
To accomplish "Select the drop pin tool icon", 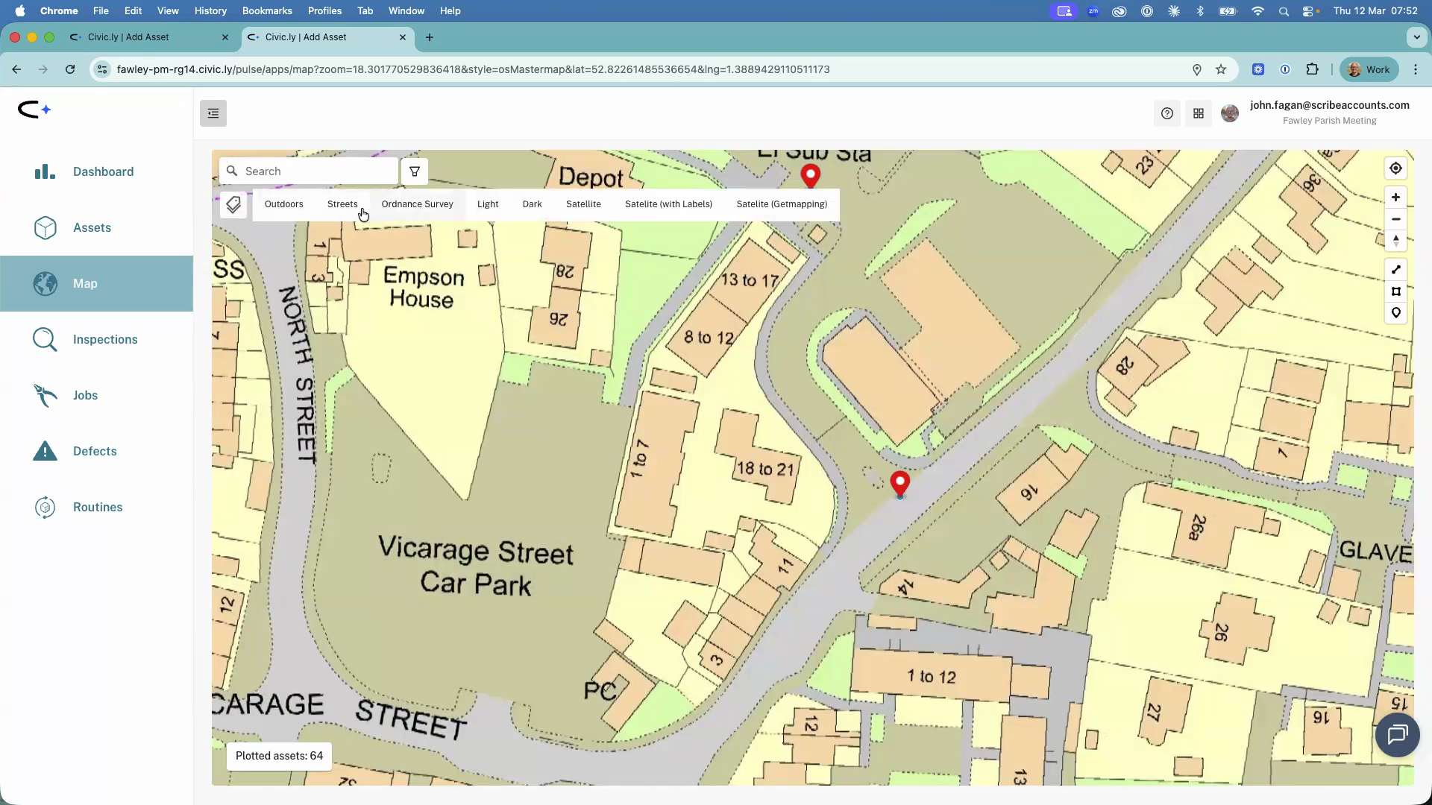I will coord(1395,313).
